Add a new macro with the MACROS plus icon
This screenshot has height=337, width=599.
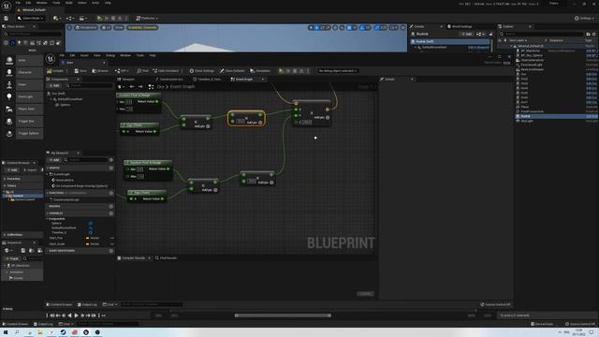coord(111,206)
